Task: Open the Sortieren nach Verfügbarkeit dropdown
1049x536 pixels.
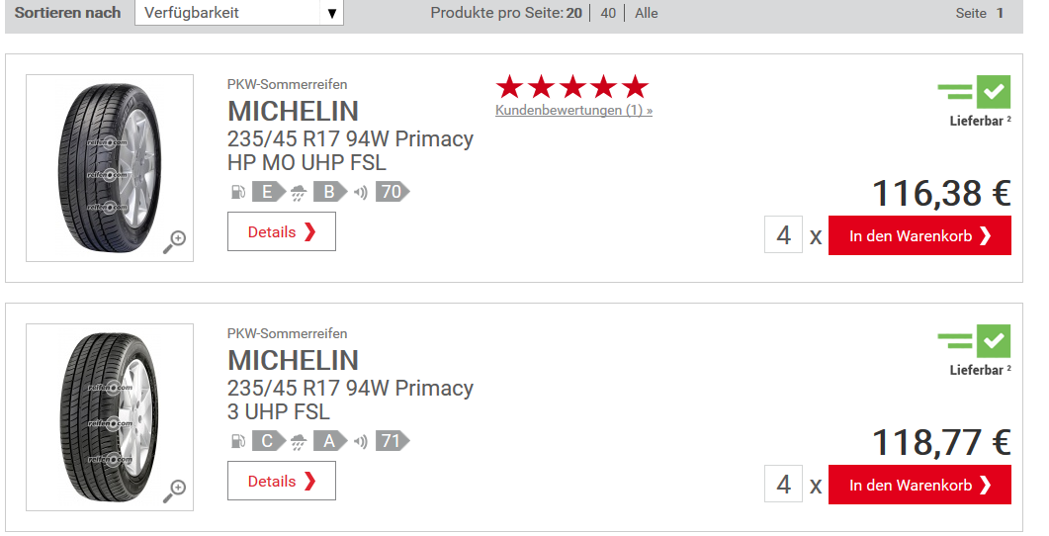Action: pyautogui.click(x=239, y=13)
